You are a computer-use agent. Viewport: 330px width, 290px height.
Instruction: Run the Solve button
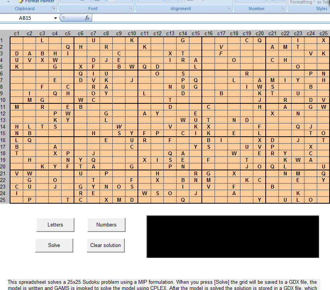[x=54, y=245]
